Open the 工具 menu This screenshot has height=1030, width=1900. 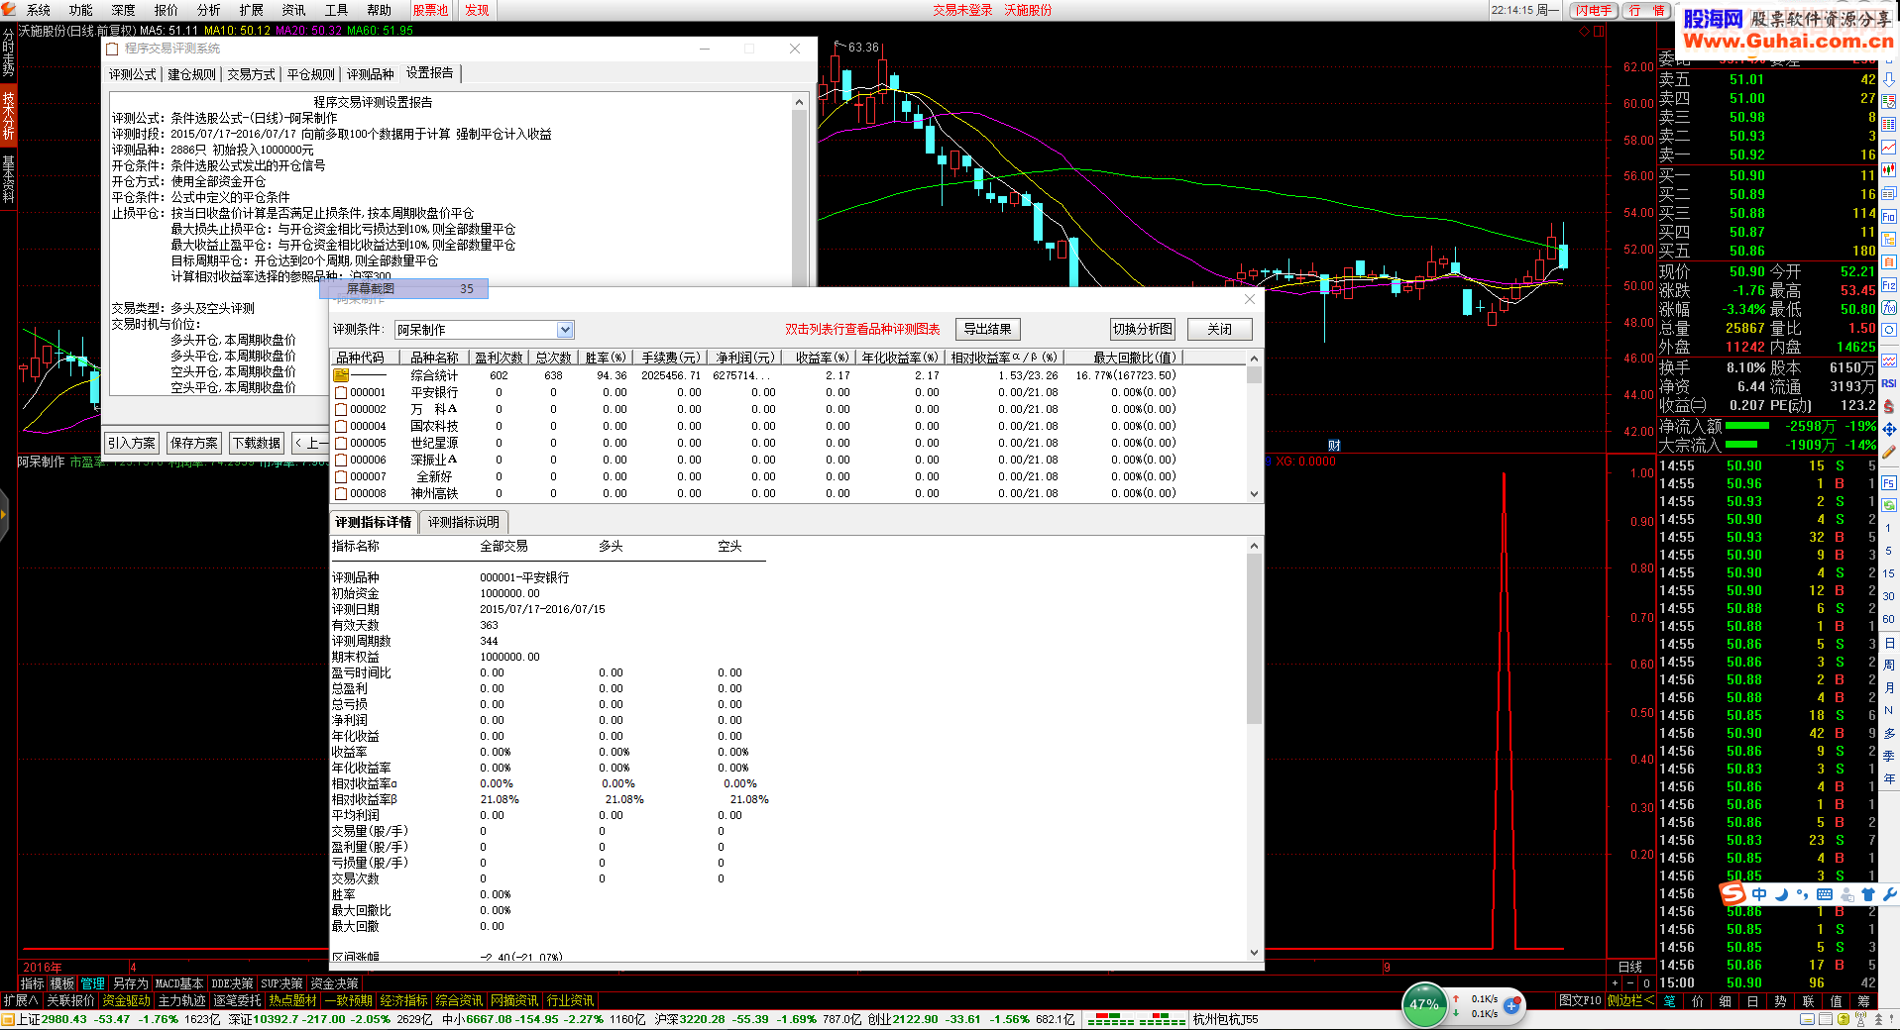[337, 10]
